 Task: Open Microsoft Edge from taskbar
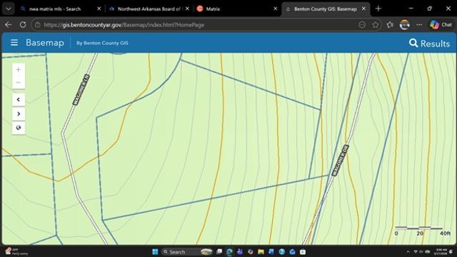(x=229, y=252)
